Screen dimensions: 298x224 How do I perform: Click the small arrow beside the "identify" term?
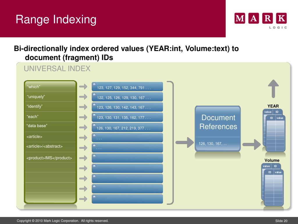point(83,107)
